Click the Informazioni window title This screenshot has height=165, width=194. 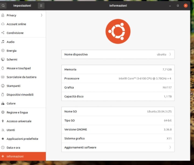pos(118,6)
